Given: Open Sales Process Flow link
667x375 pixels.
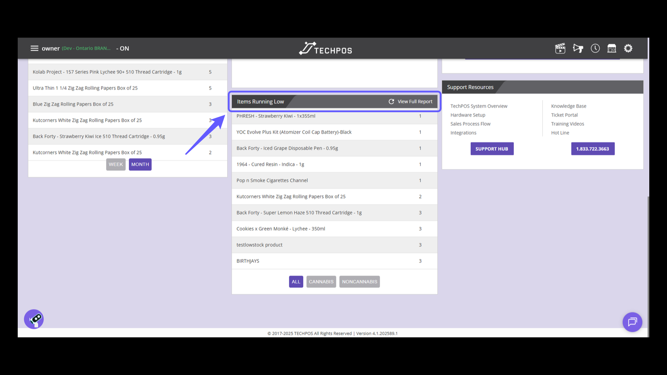Looking at the screenshot, I should pos(470,124).
